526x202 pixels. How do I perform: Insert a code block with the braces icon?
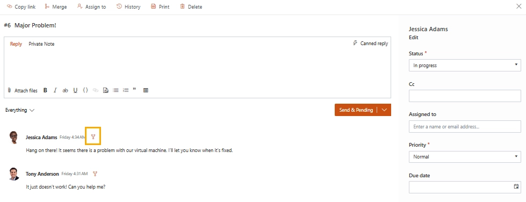[85, 90]
